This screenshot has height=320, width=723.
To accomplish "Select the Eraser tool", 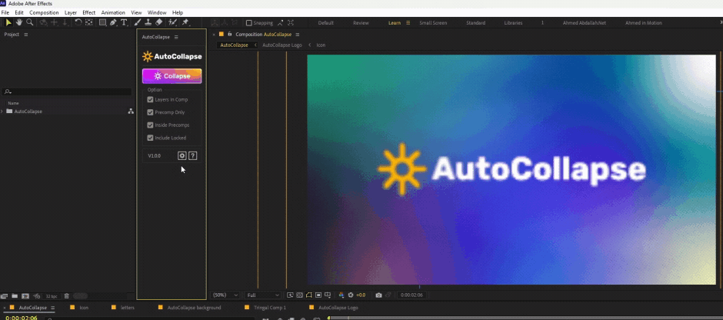I will [x=159, y=22].
